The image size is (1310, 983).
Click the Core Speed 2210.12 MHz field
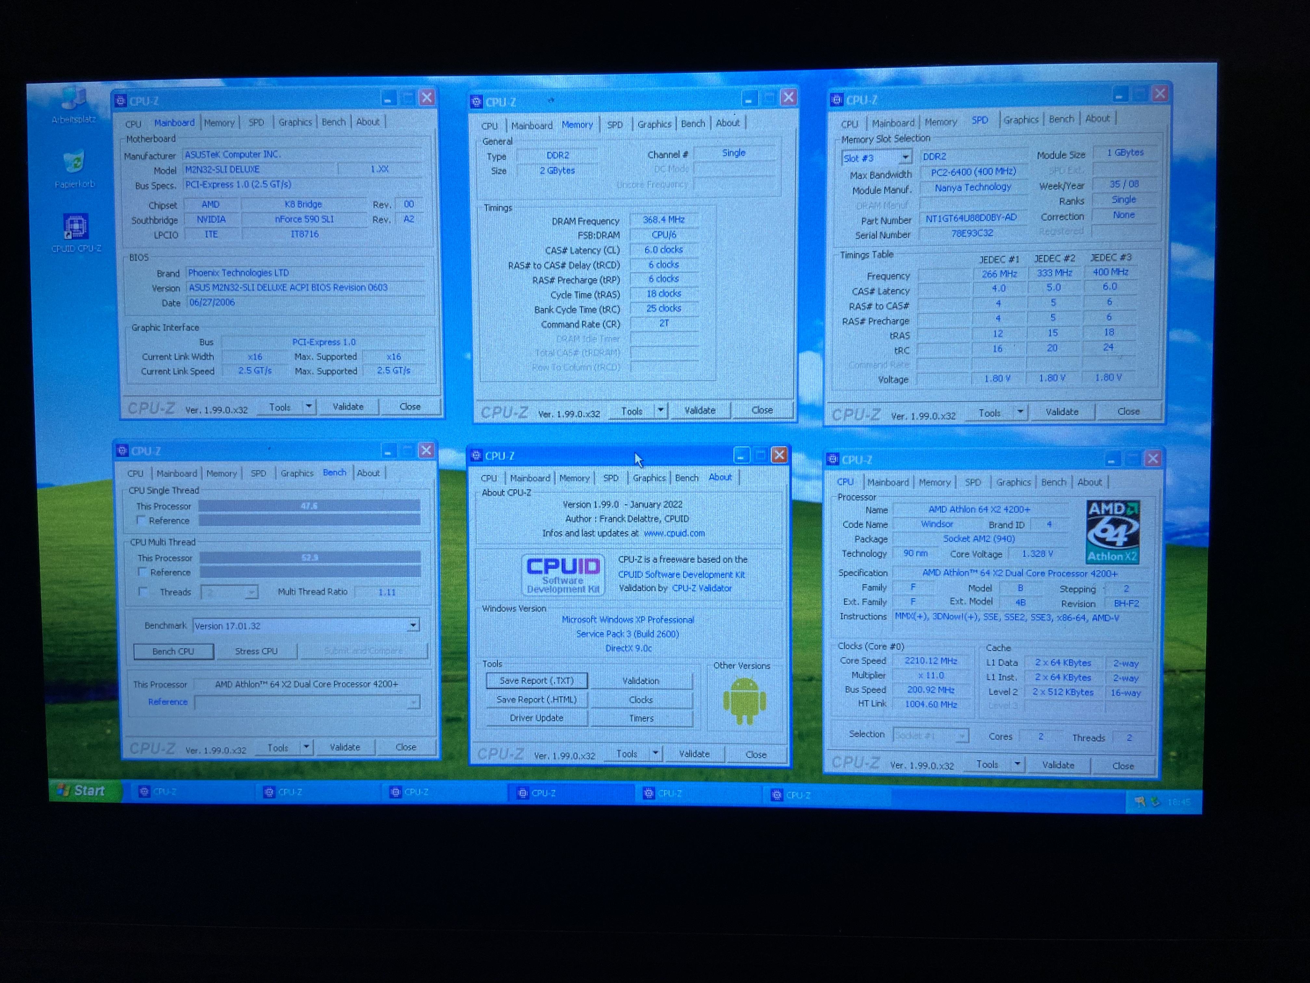(931, 661)
